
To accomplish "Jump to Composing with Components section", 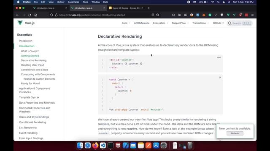I will 38,74.
